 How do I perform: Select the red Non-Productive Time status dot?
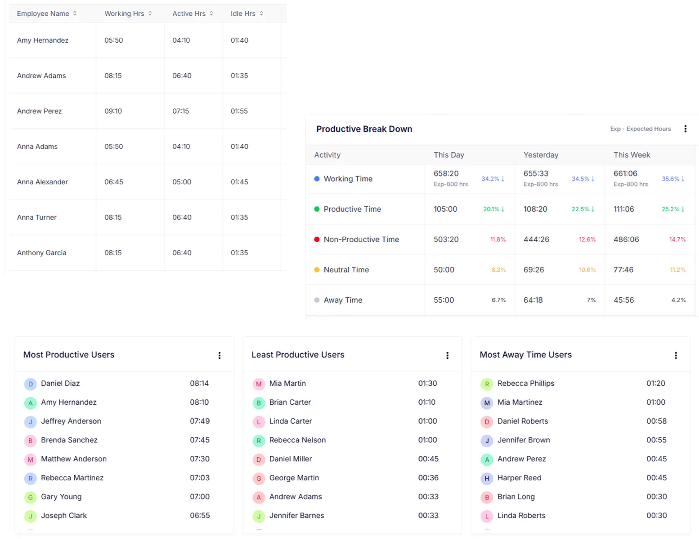pos(317,239)
